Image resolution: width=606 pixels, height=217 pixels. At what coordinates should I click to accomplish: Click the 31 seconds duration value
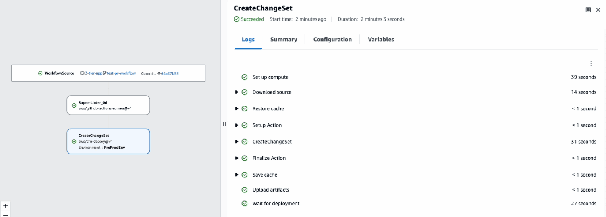coord(584,142)
